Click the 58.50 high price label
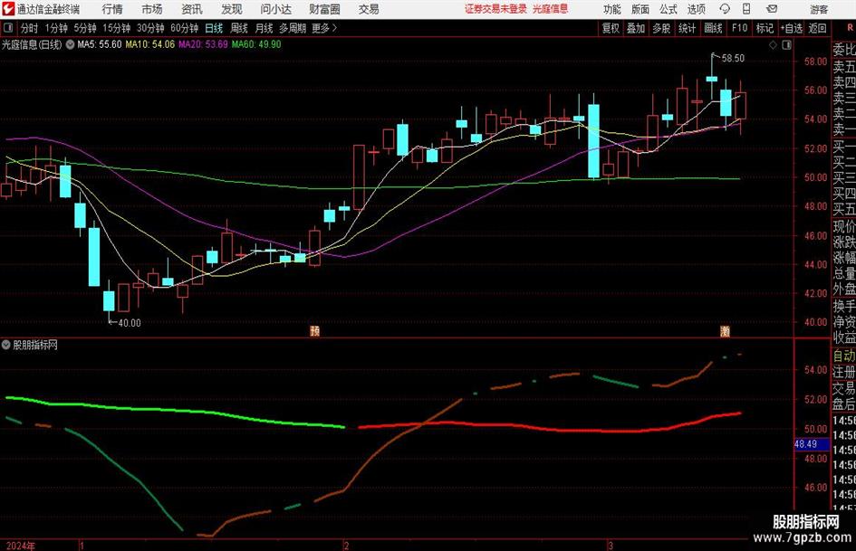The image size is (856, 551). [x=733, y=59]
